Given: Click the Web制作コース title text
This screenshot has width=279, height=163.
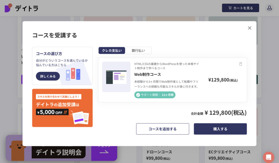Looking at the screenshot, I should tap(147, 74).
